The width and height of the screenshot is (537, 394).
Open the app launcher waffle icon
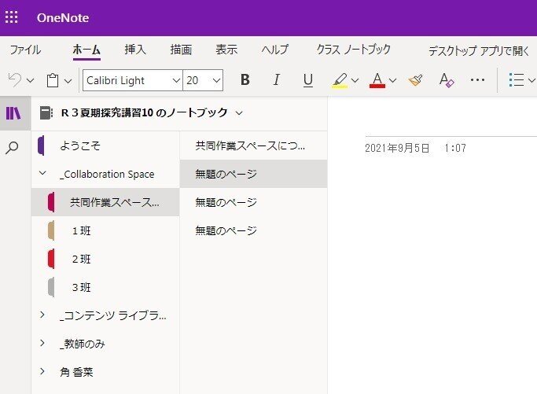coord(12,17)
